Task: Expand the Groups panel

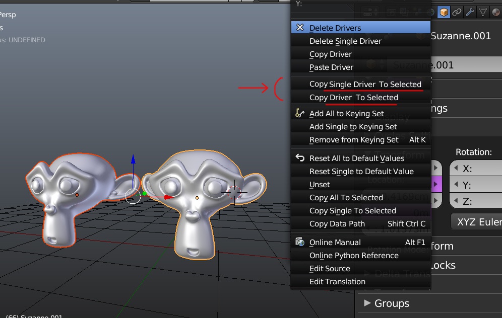Action: tap(367, 303)
